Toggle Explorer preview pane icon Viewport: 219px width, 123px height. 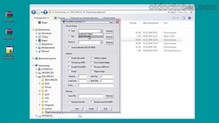(x=183, y=18)
